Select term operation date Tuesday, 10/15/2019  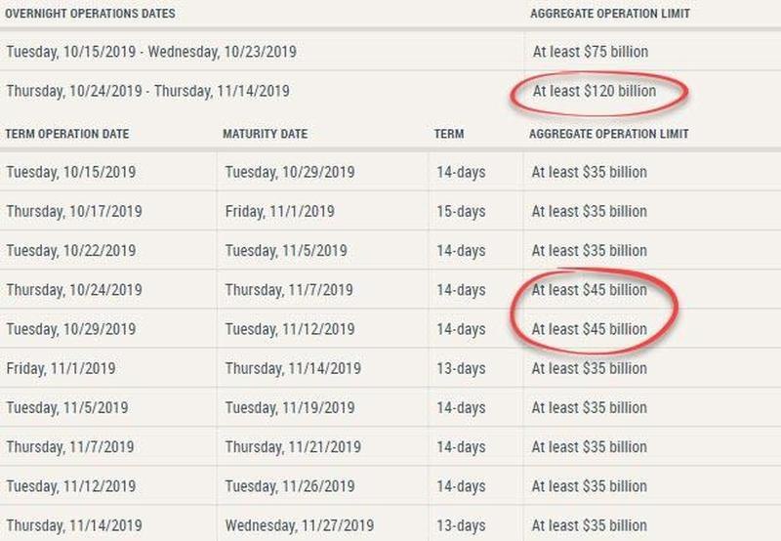70,173
